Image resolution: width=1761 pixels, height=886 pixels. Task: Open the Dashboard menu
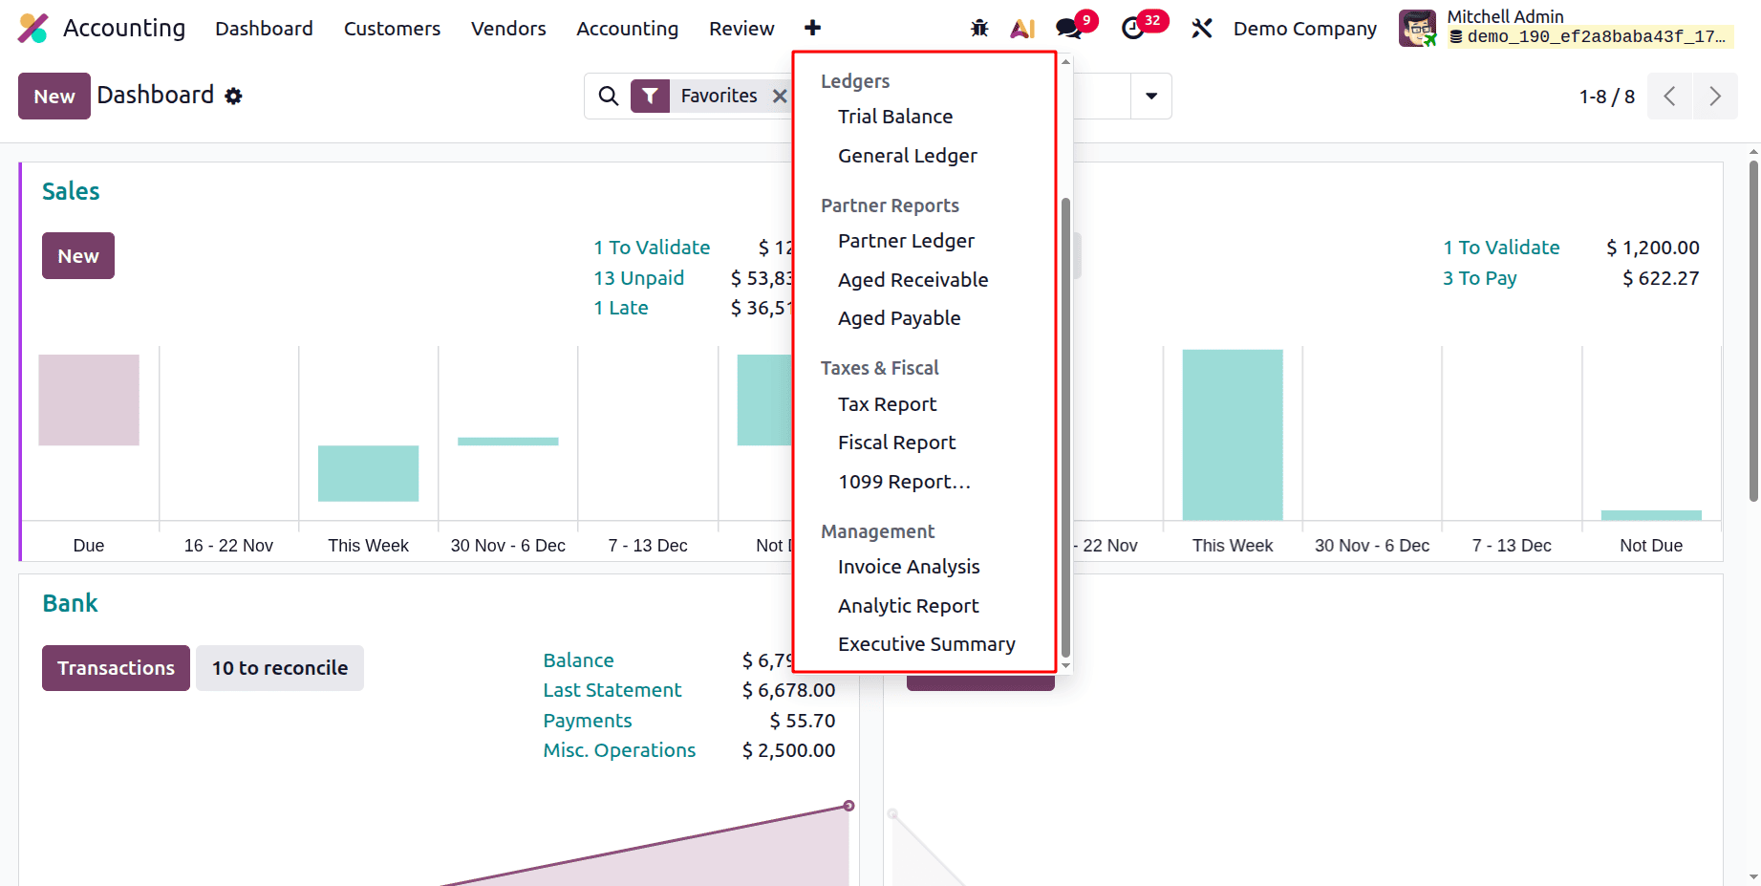point(264,29)
